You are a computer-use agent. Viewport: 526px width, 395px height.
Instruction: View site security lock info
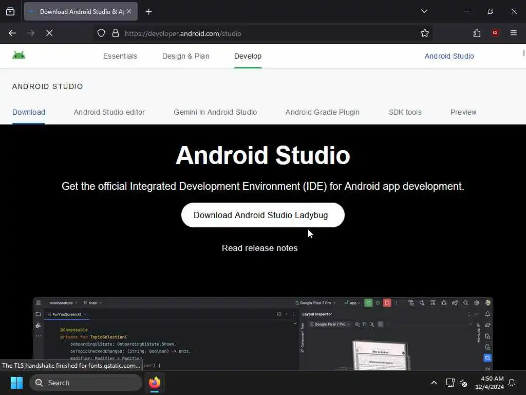[x=116, y=33]
